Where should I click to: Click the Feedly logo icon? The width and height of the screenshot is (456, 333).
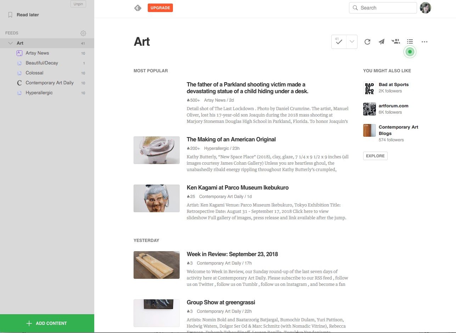(x=137, y=8)
